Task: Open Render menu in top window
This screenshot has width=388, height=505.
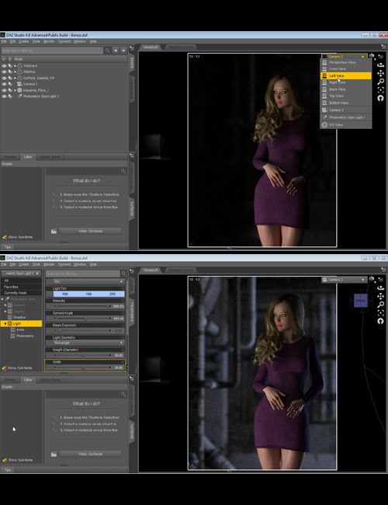Action: coord(49,41)
